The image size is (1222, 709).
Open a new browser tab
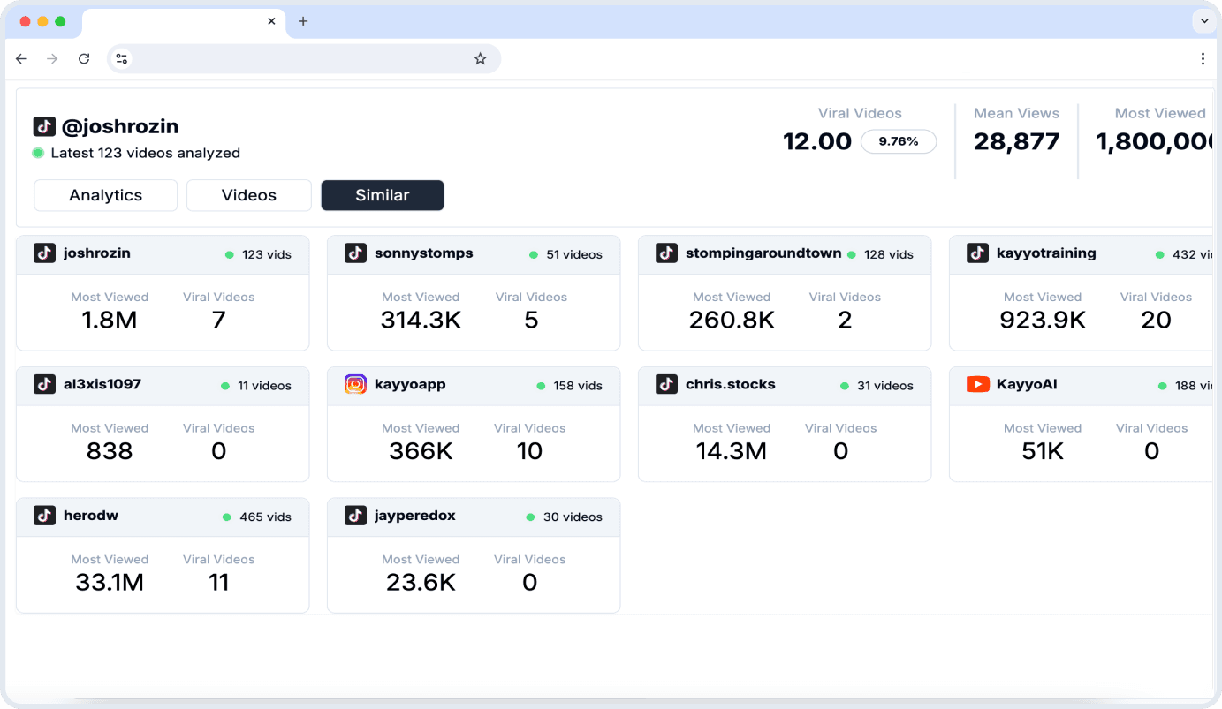pyautogui.click(x=303, y=21)
